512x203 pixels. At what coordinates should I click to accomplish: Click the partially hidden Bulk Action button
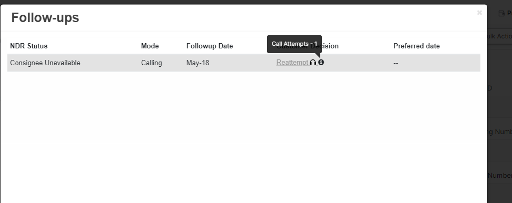[499, 36]
